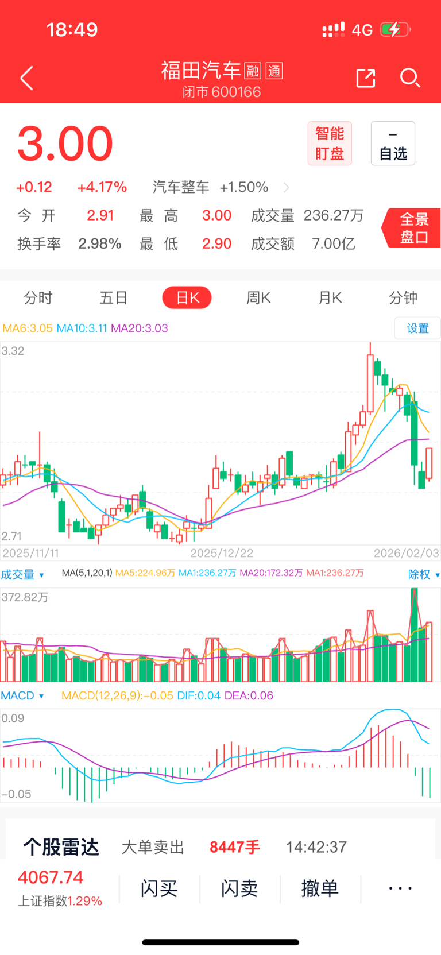This screenshot has height=955, width=441.
Task: Tap the current price 3.00
Action: (65, 144)
